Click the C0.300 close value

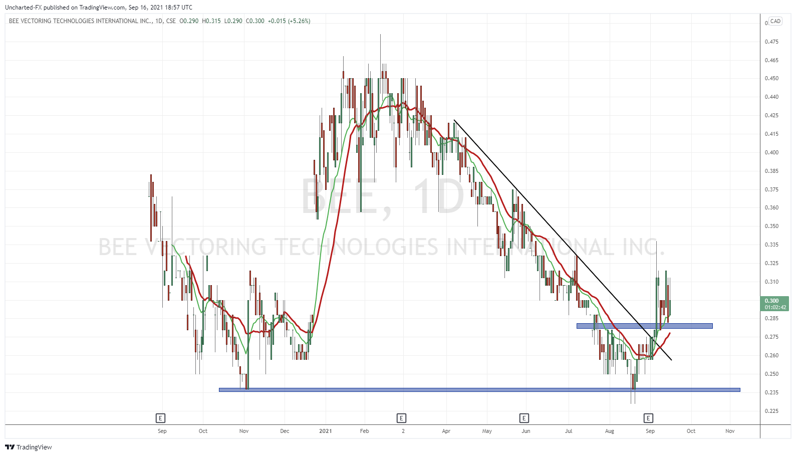(255, 21)
